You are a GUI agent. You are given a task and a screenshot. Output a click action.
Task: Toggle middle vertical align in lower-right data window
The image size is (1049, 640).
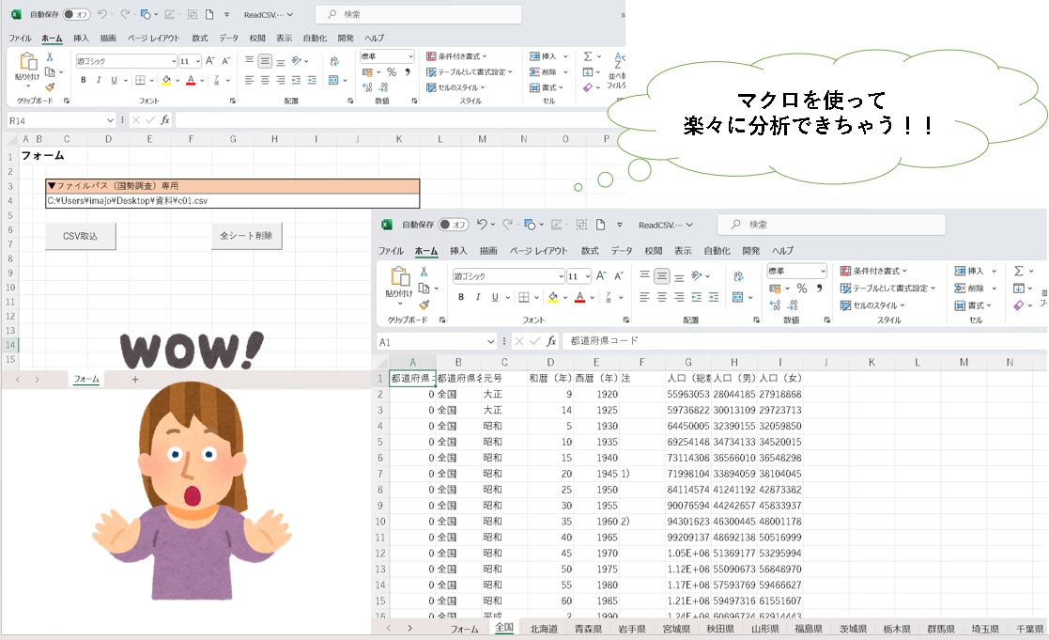[662, 275]
